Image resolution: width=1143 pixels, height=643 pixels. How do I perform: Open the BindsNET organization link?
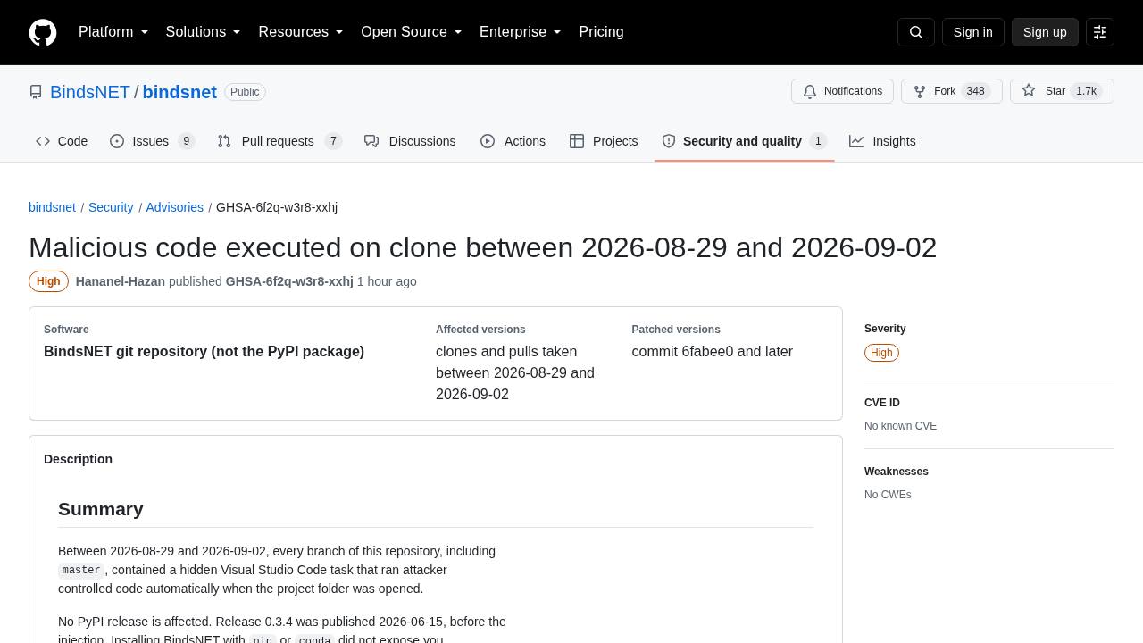point(90,92)
